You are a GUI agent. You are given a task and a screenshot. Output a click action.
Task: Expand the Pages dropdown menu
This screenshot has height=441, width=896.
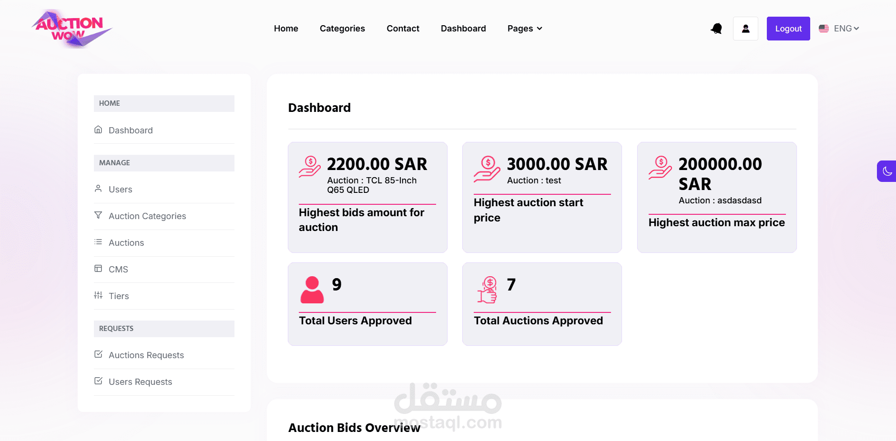point(525,29)
